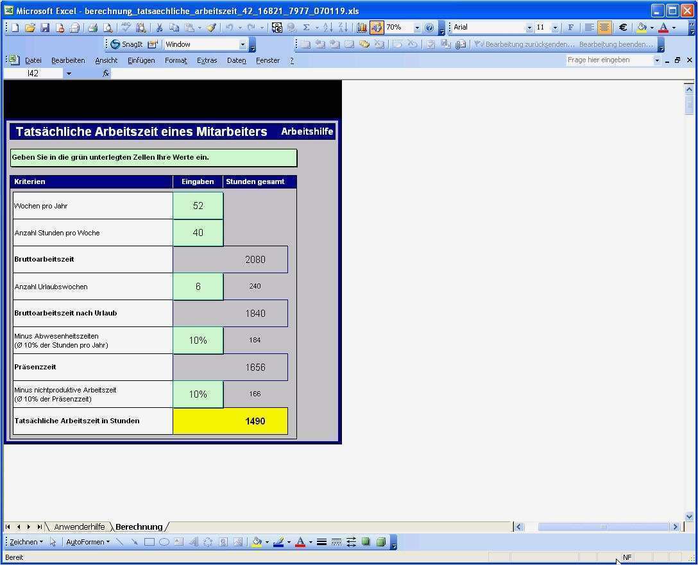Click the vertical scrollbar down arrow
The height and width of the screenshot is (565, 698).
(689, 516)
